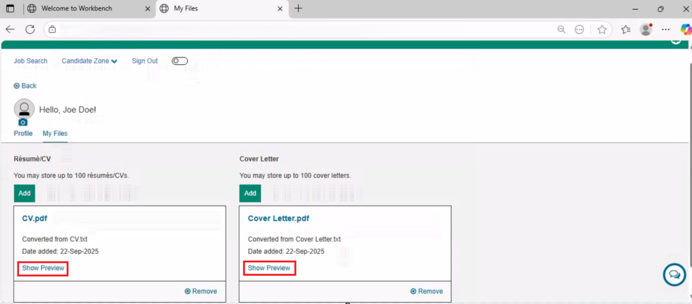Open the favorites list icon
692x304 pixels.
pyautogui.click(x=625, y=30)
